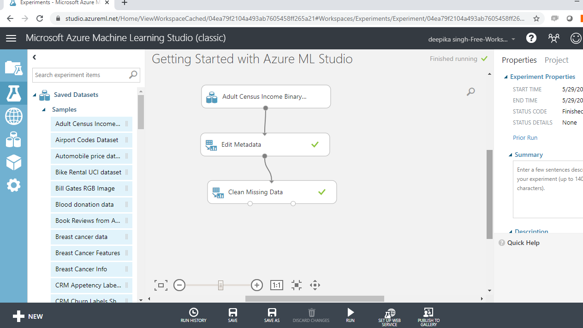The height and width of the screenshot is (328, 583).
Task: Reload the browser page
Action: tap(40, 18)
